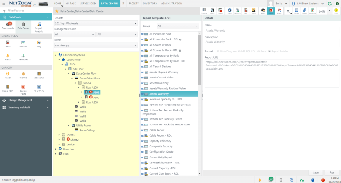Viewport: 341px width, 183px height.
Task: Expand the Row A200 tree node
Action: [x=79, y=102]
